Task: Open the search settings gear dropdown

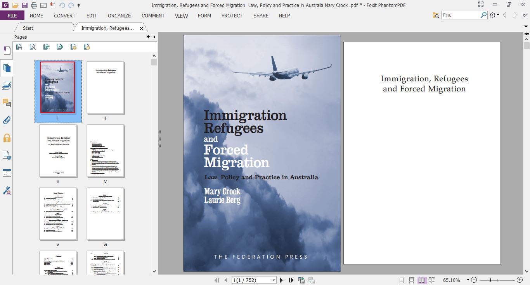Action: pos(494,15)
